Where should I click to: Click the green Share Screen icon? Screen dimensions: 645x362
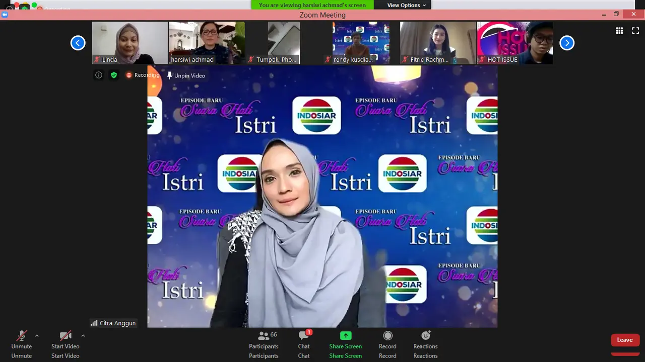click(345, 336)
